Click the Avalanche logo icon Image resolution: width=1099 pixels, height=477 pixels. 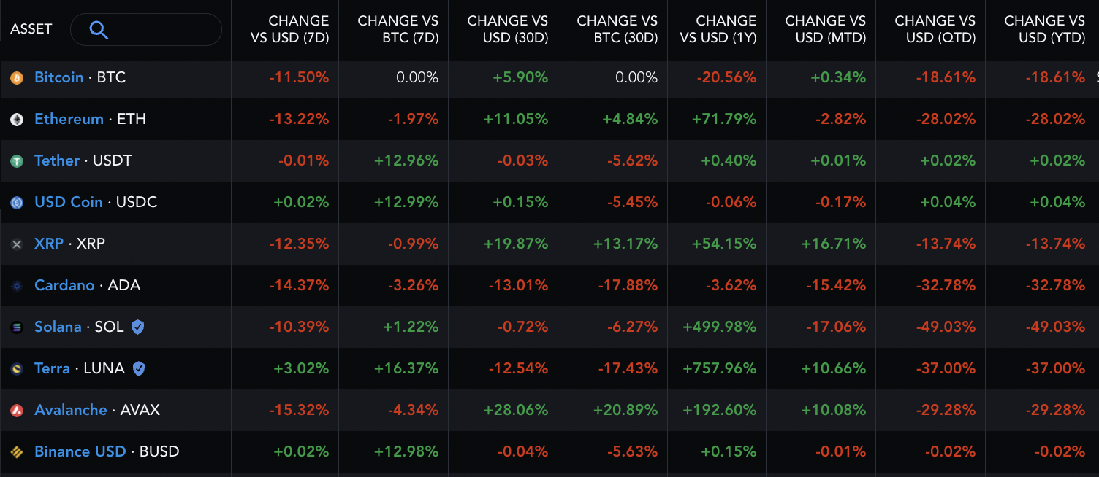tap(17, 411)
